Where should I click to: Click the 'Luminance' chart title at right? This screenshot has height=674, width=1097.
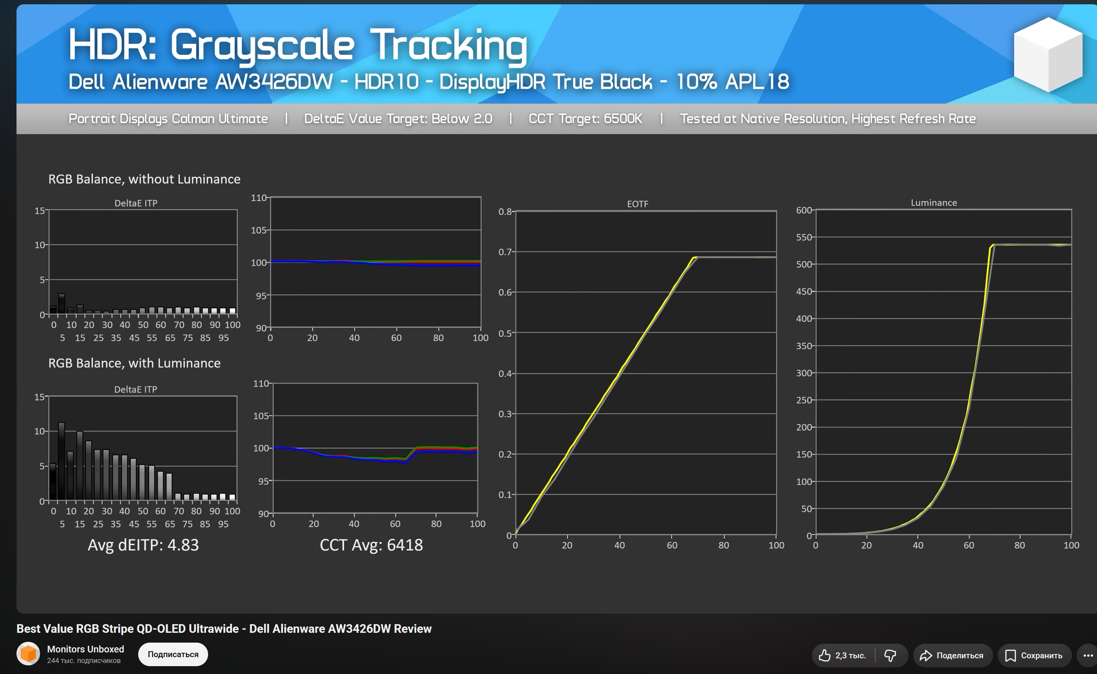pyautogui.click(x=934, y=203)
